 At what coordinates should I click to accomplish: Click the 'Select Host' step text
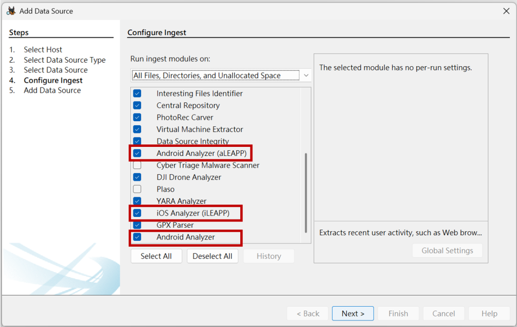pyautogui.click(x=43, y=49)
